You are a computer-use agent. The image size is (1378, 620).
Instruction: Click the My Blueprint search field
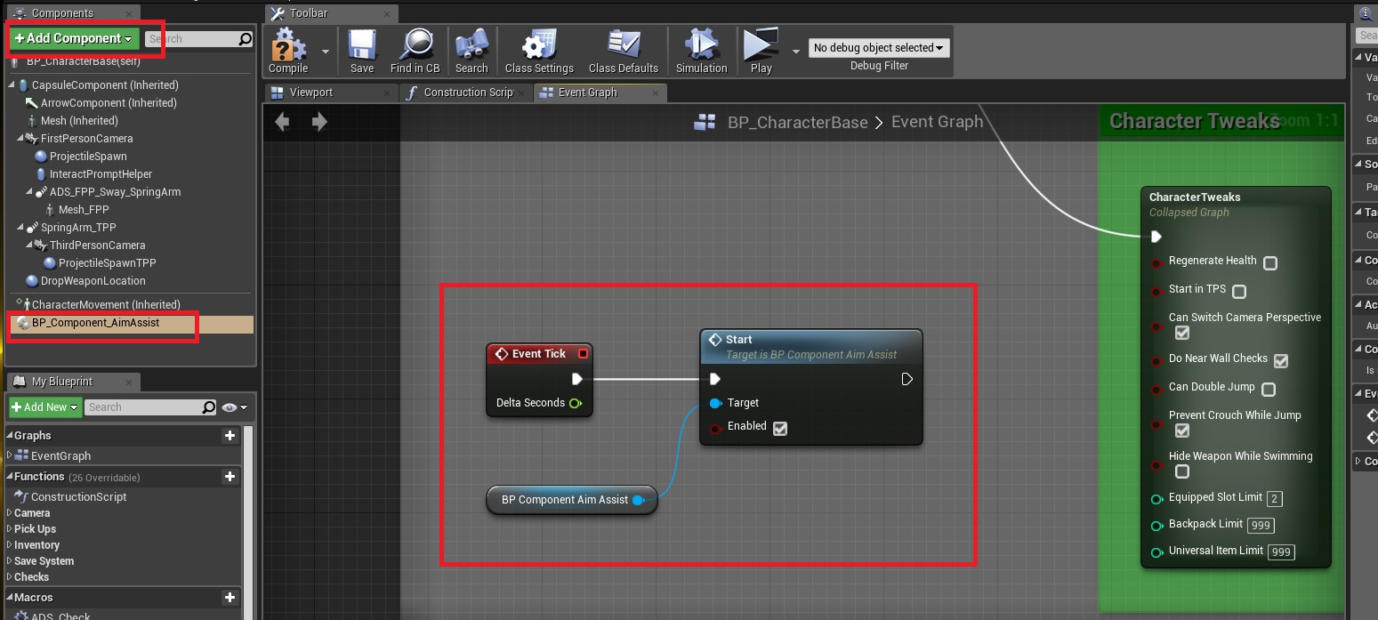pos(144,407)
